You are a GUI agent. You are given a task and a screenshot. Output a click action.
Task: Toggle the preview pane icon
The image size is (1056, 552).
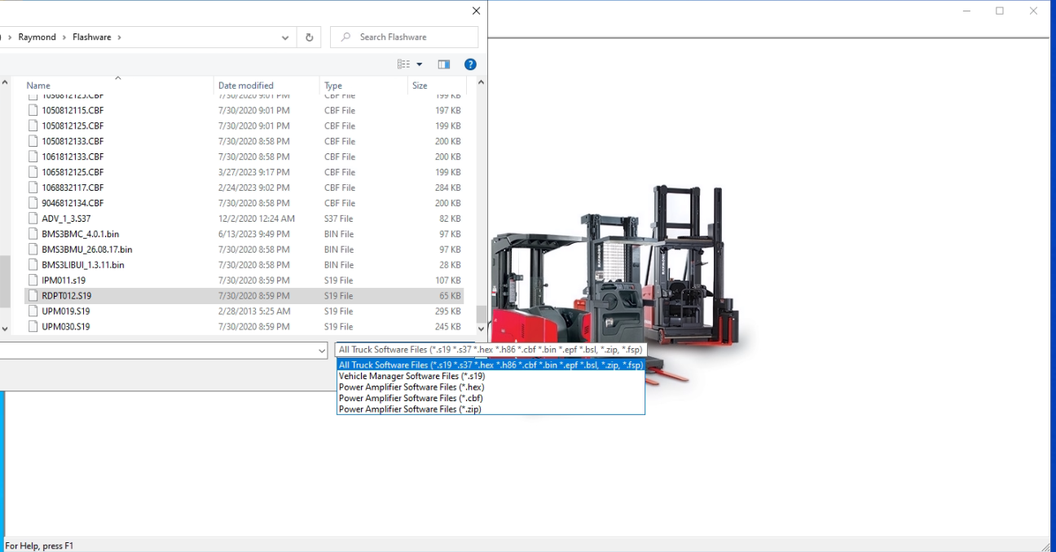tap(444, 64)
